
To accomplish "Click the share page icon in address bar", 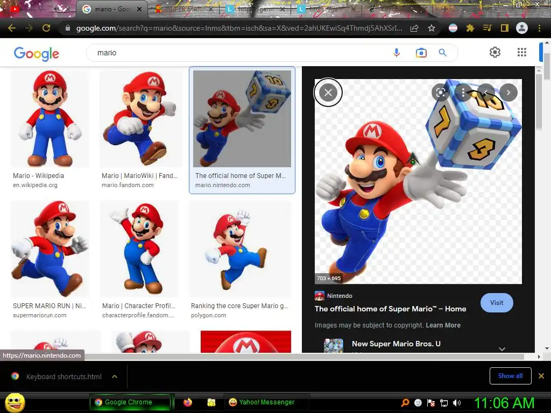I will 414,28.
